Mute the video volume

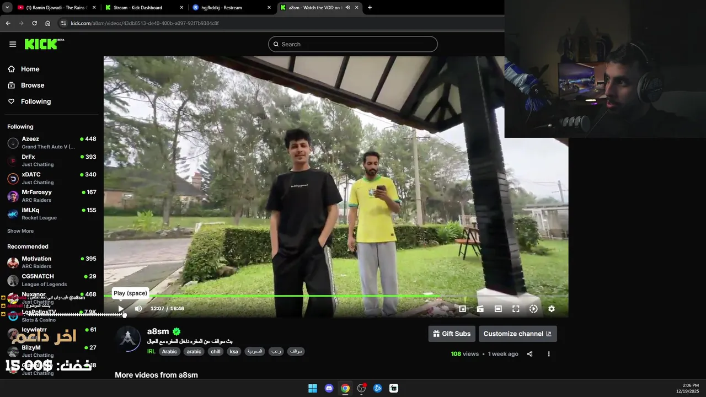click(x=138, y=309)
